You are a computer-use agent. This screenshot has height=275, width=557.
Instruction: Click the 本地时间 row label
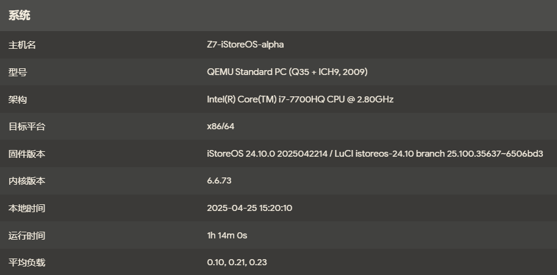pyautogui.click(x=26, y=209)
